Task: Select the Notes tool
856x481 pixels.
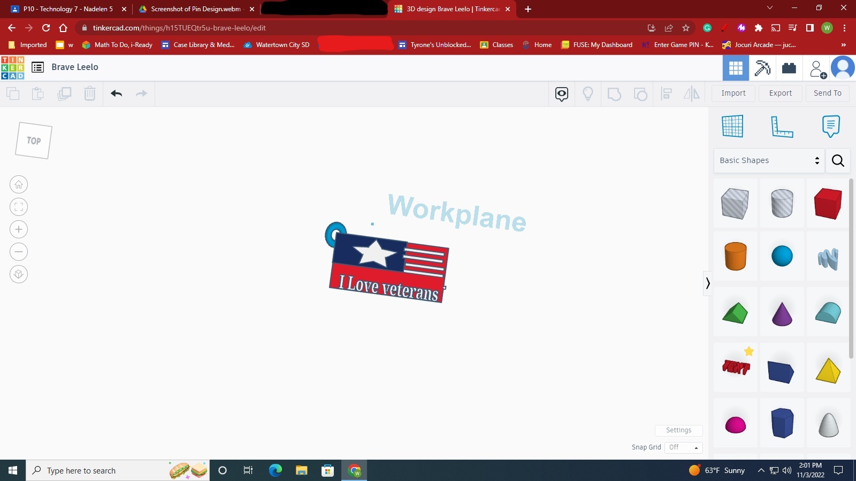Action: 831,126
